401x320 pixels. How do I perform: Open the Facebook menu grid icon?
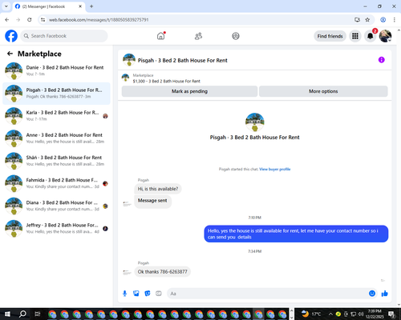[355, 36]
